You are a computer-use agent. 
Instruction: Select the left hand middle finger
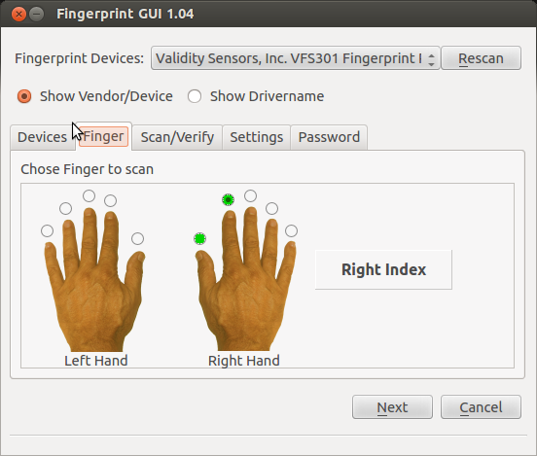89,195
